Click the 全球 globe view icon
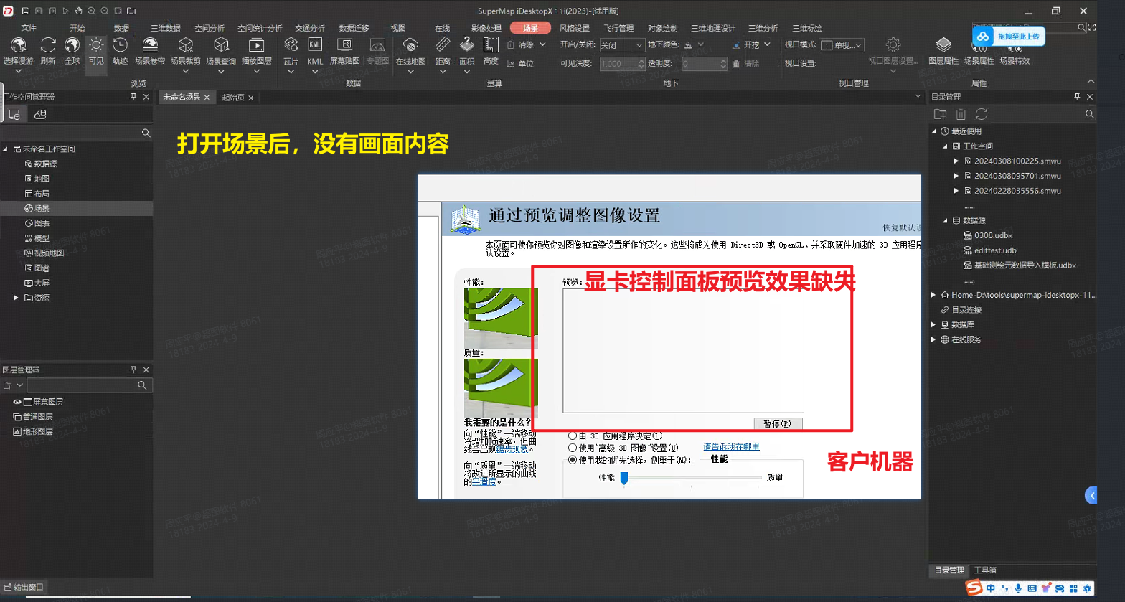This screenshot has width=1125, height=602. point(72,45)
